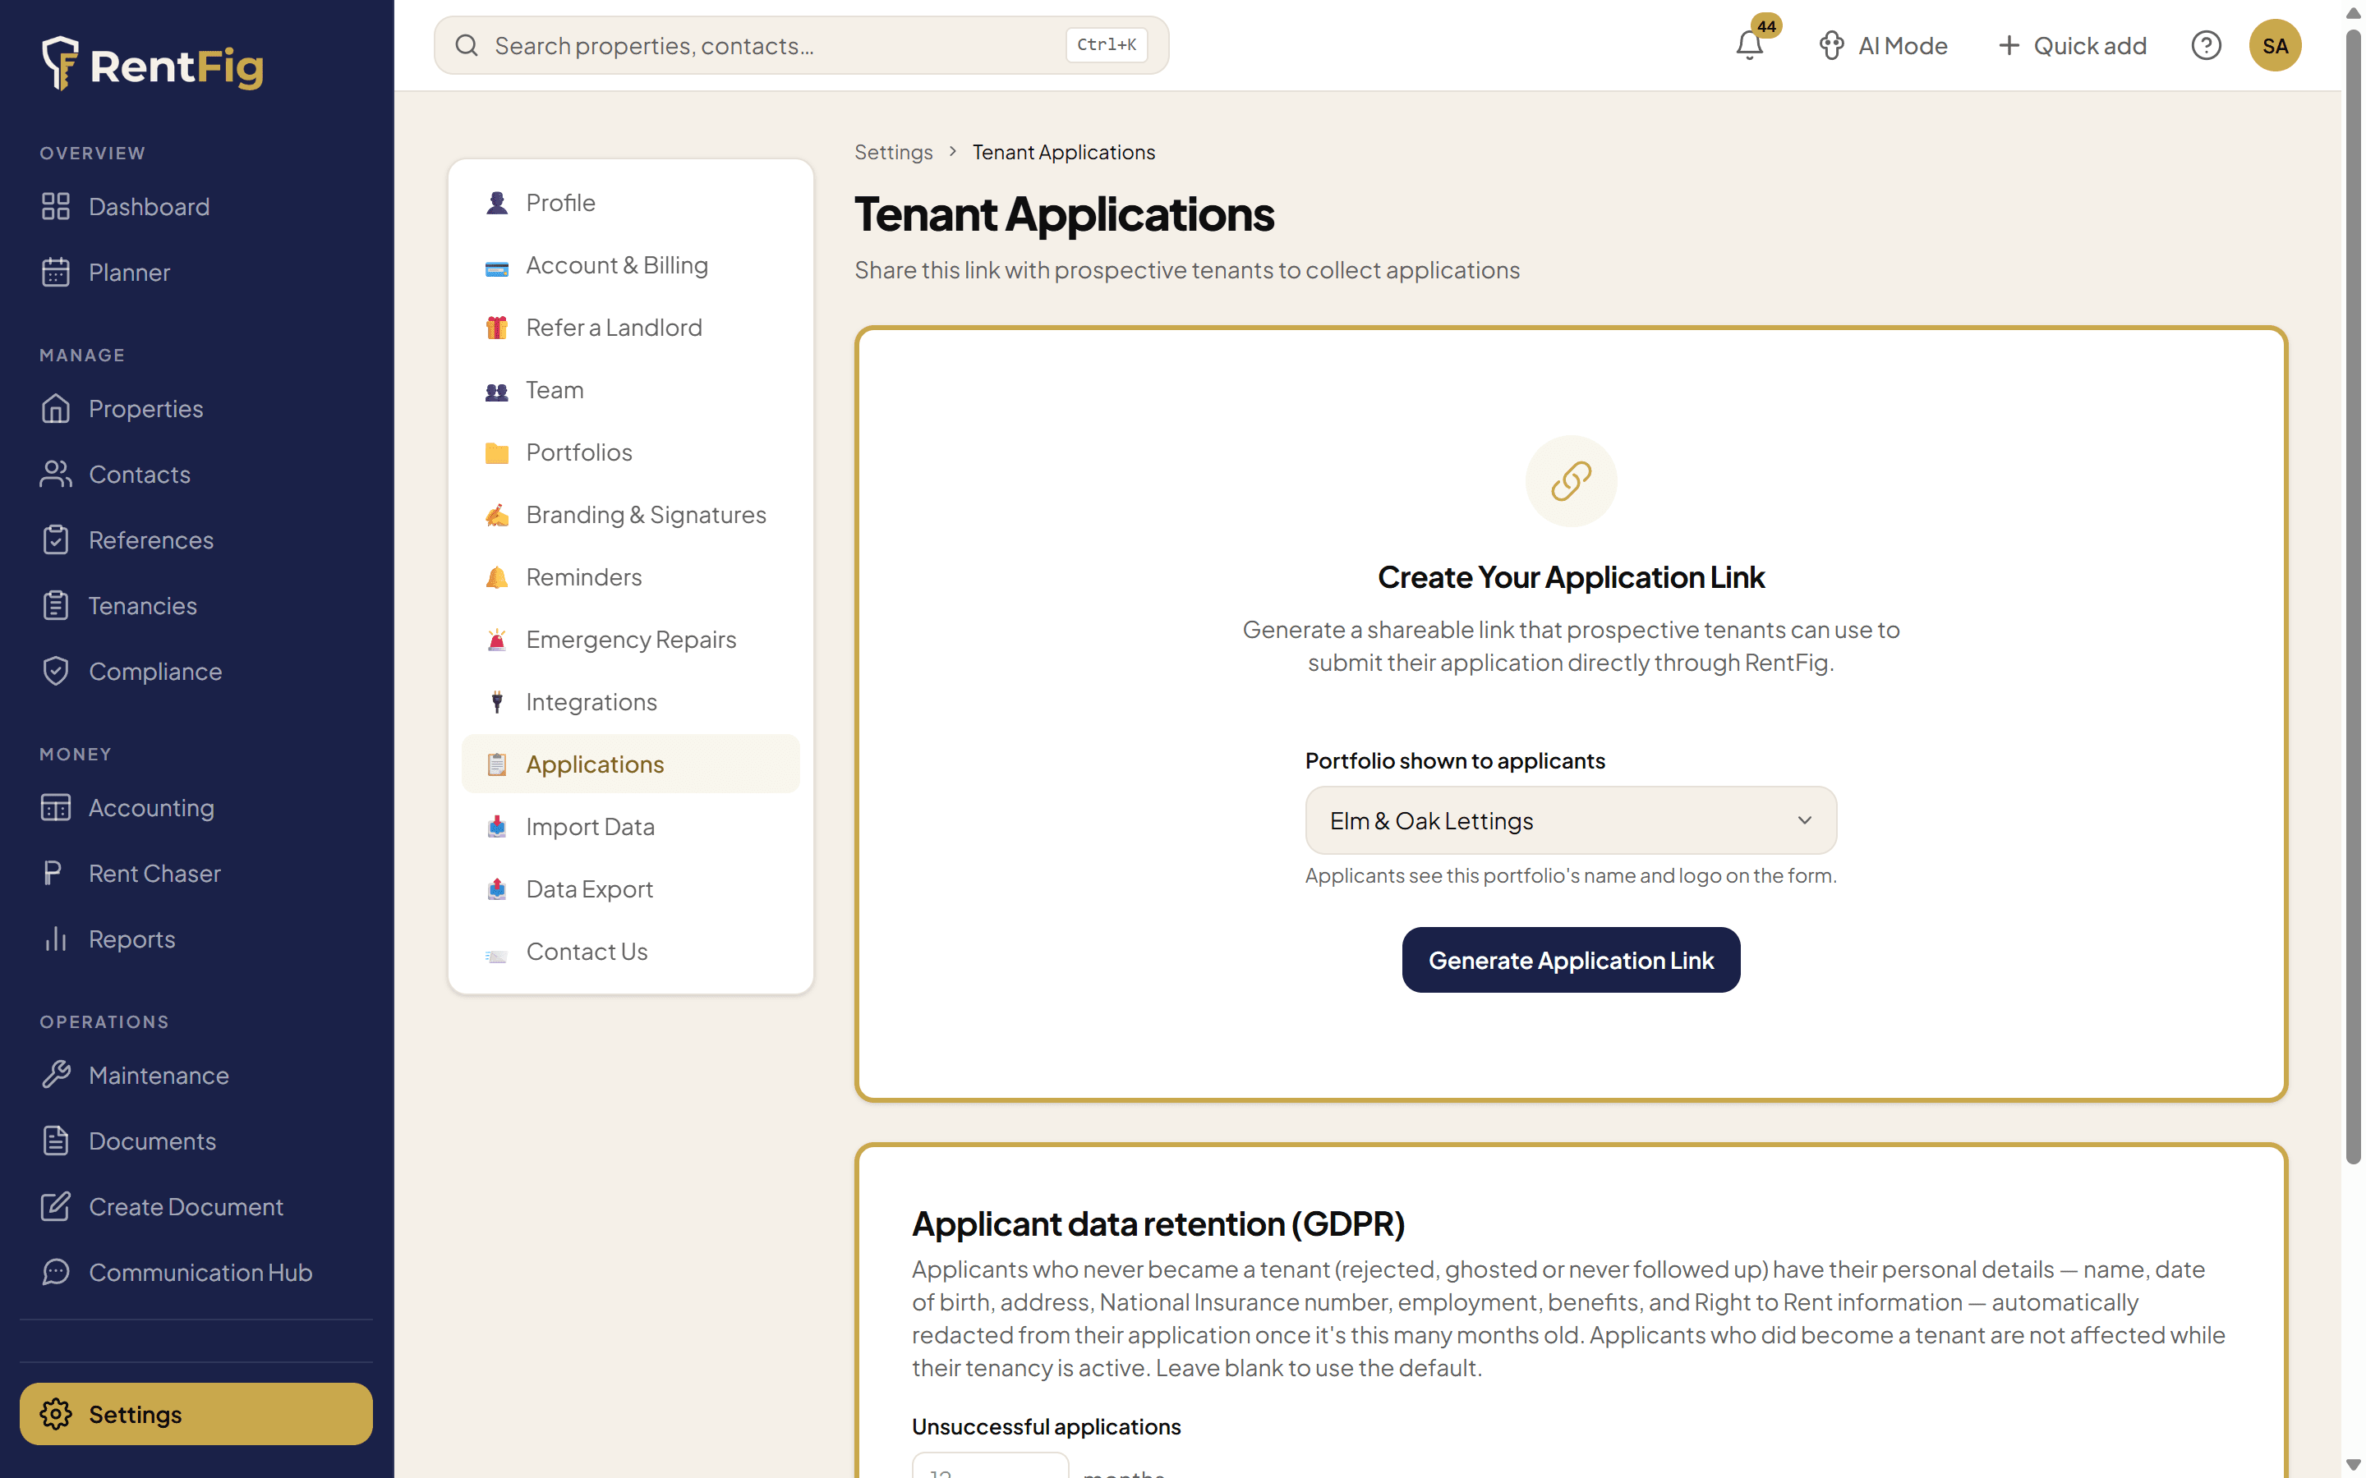Open Branding & Signatures settings

coord(631,514)
